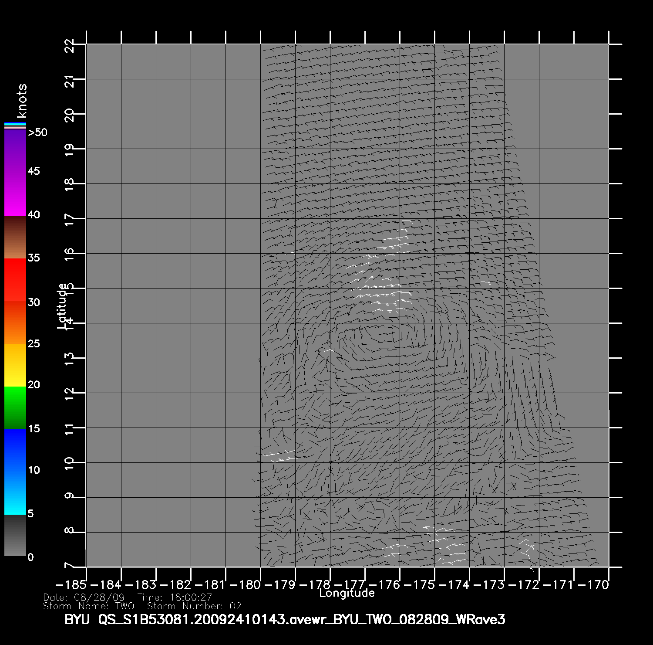
Task: Click the green 15-20 knots color band
Action: point(15,407)
